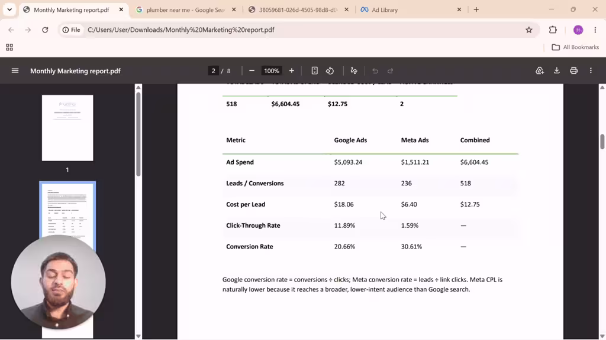This screenshot has height=340, width=606.
Task: Click the Google click-through rate 11.89%
Action: tap(344, 225)
